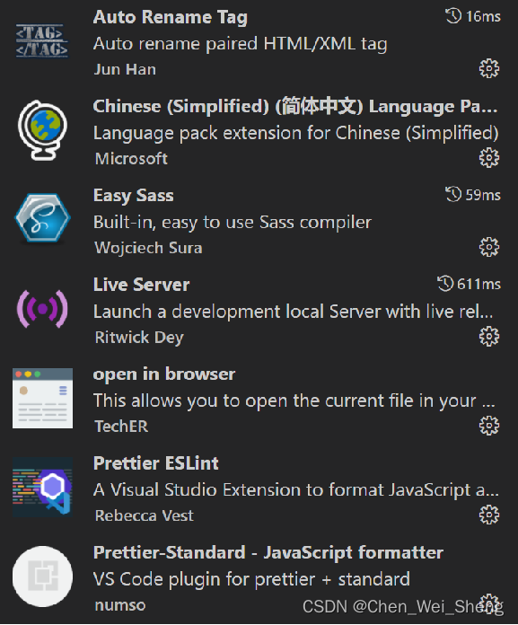Open the open in browser gear menu
This screenshot has height=625, width=518.
[489, 427]
